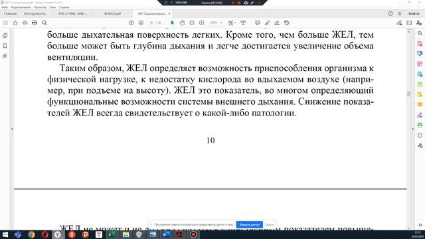Collapse the right tools pane arrow

413,129
